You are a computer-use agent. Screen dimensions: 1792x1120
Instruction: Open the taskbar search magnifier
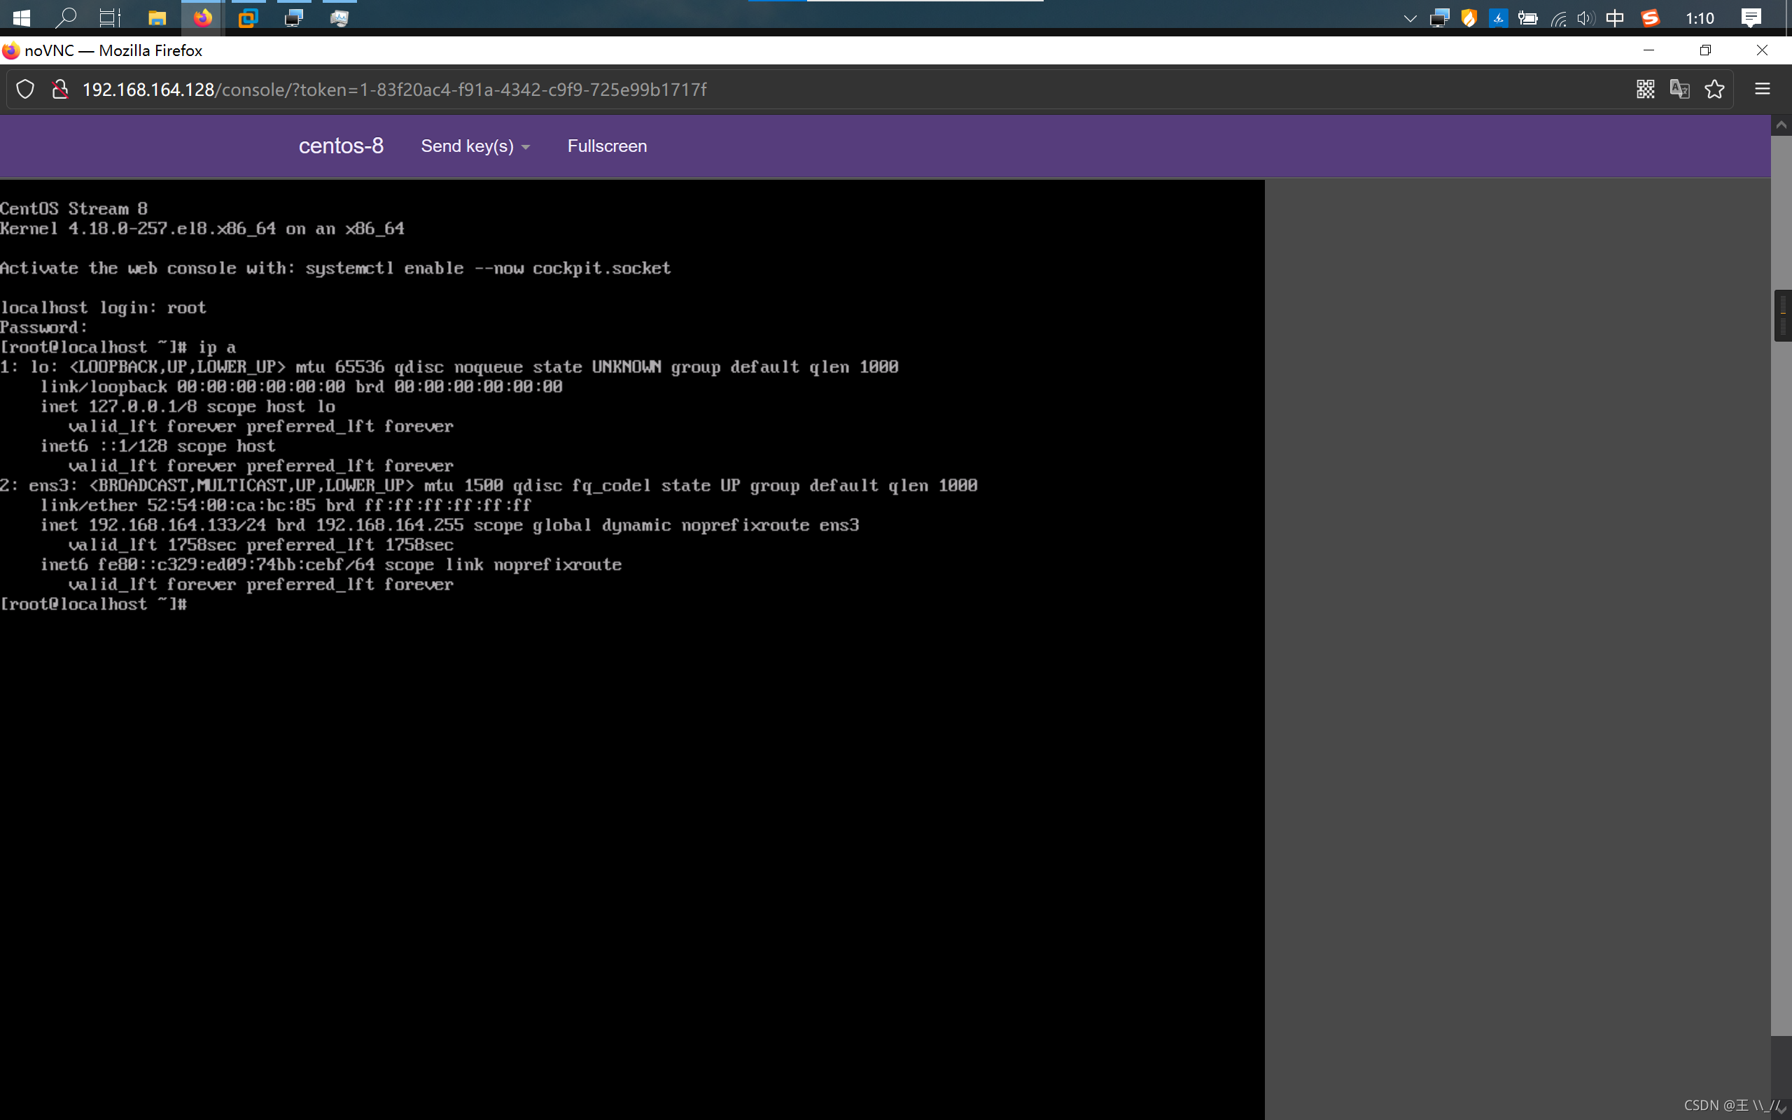point(66,17)
